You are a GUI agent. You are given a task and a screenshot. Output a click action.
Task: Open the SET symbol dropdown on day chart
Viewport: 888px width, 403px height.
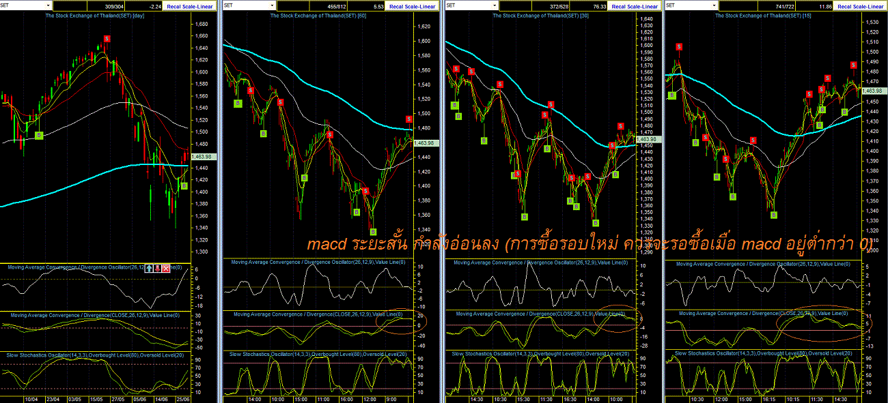coord(48,5)
